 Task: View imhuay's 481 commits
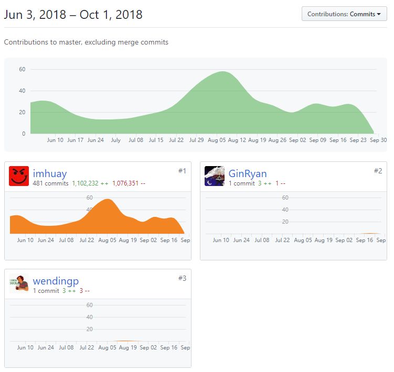(50, 183)
